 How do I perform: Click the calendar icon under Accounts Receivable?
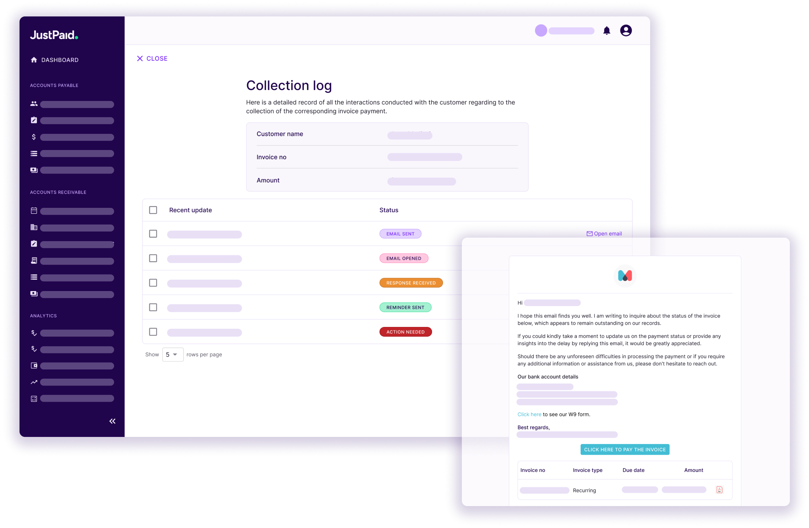34,211
